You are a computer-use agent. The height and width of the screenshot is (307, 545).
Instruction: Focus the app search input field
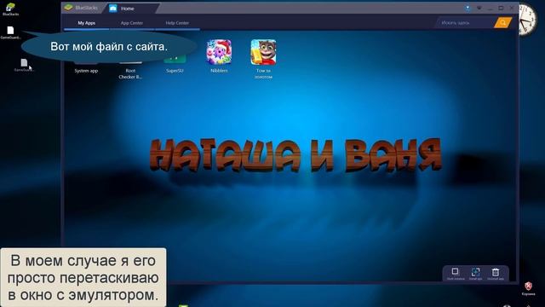[465, 23]
